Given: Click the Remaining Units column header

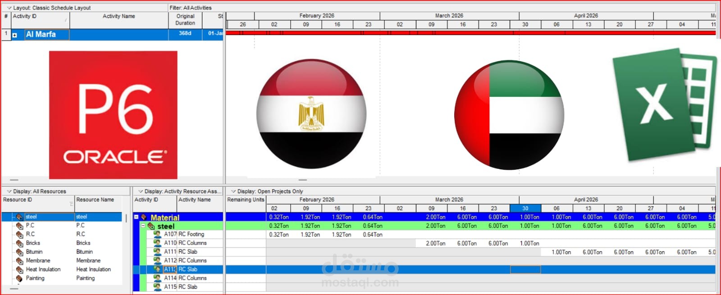Looking at the screenshot, I should click(246, 204).
